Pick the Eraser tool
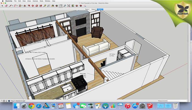This screenshot has height=110, width=192. 6,5
